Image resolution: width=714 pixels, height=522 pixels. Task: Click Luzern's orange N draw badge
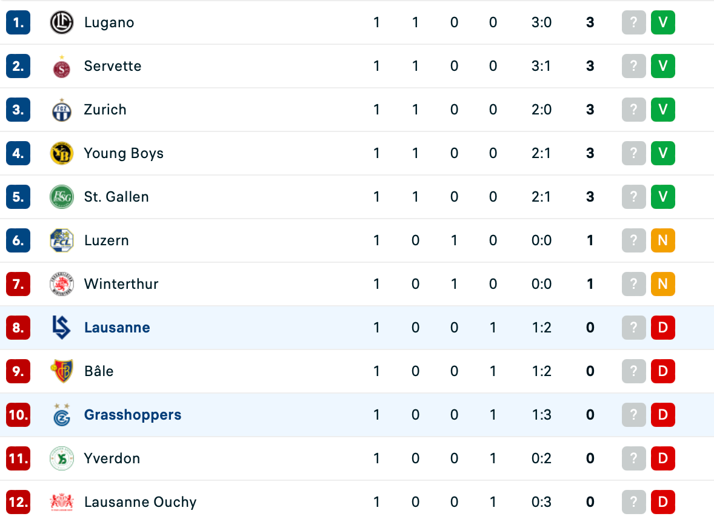click(x=662, y=240)
